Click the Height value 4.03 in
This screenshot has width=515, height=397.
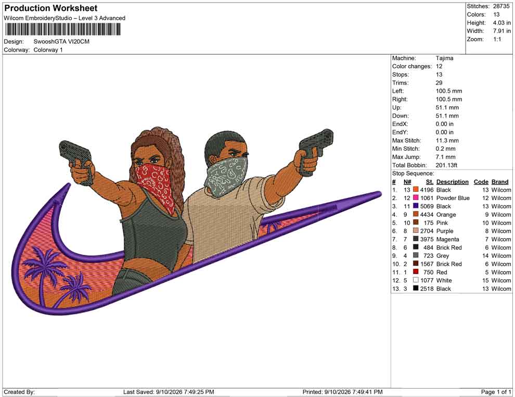[501, 23]
